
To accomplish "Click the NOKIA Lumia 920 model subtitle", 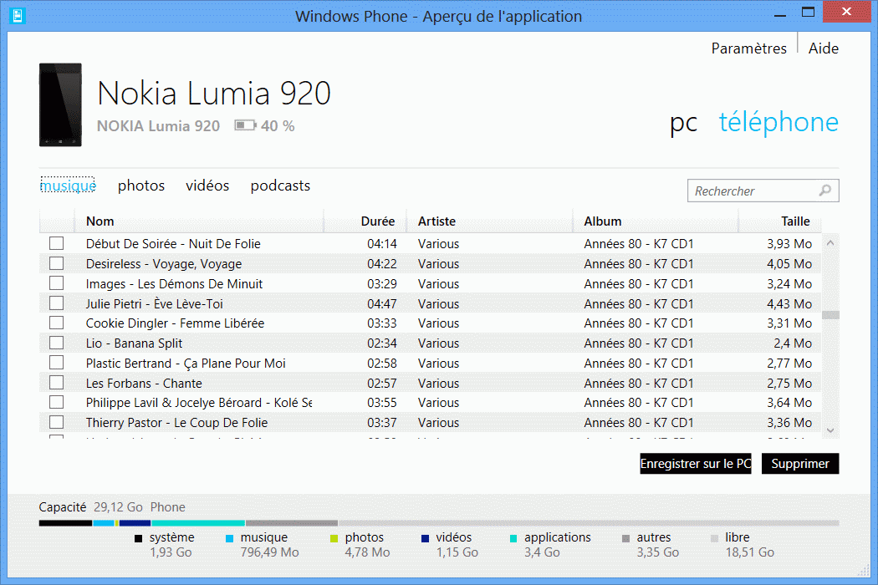I will pos(158,126).
